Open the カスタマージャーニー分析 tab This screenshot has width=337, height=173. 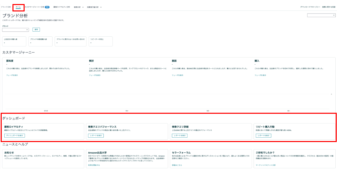(x=35, y=7)
